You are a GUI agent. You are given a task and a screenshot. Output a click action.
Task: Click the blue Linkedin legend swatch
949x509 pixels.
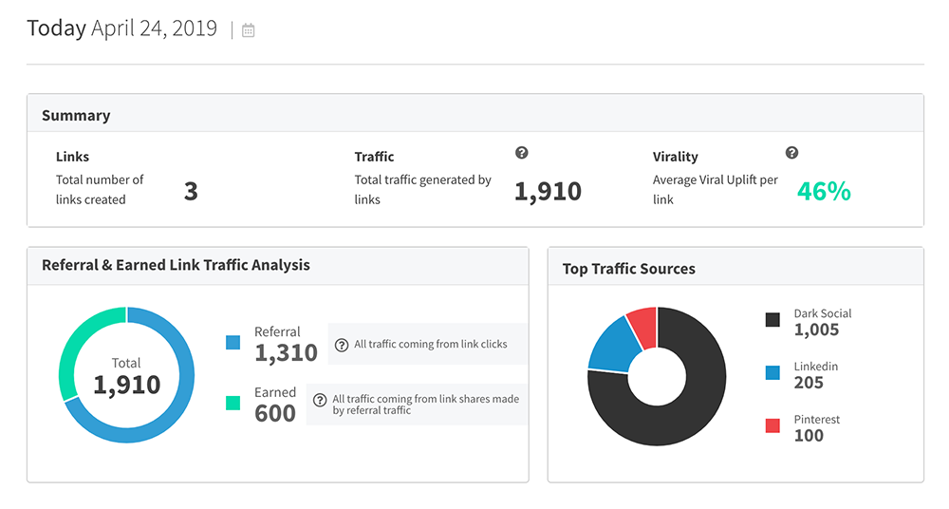[772, 372]
